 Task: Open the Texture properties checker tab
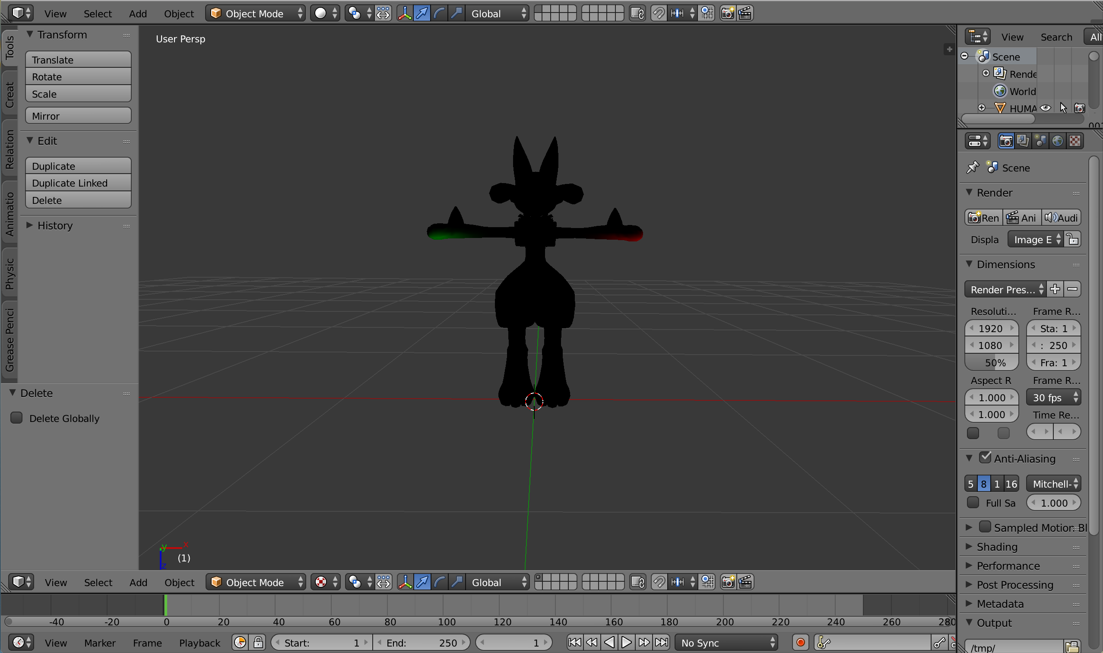[x=1075, y=141]
